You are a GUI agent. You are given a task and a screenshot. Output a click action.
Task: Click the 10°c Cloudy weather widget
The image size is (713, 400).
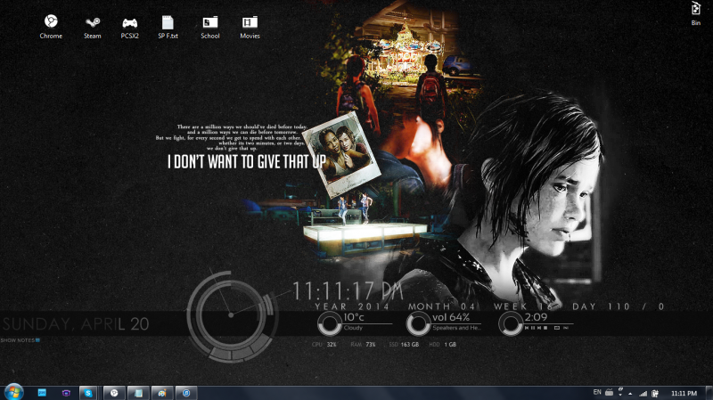click(x=331, y=322)
